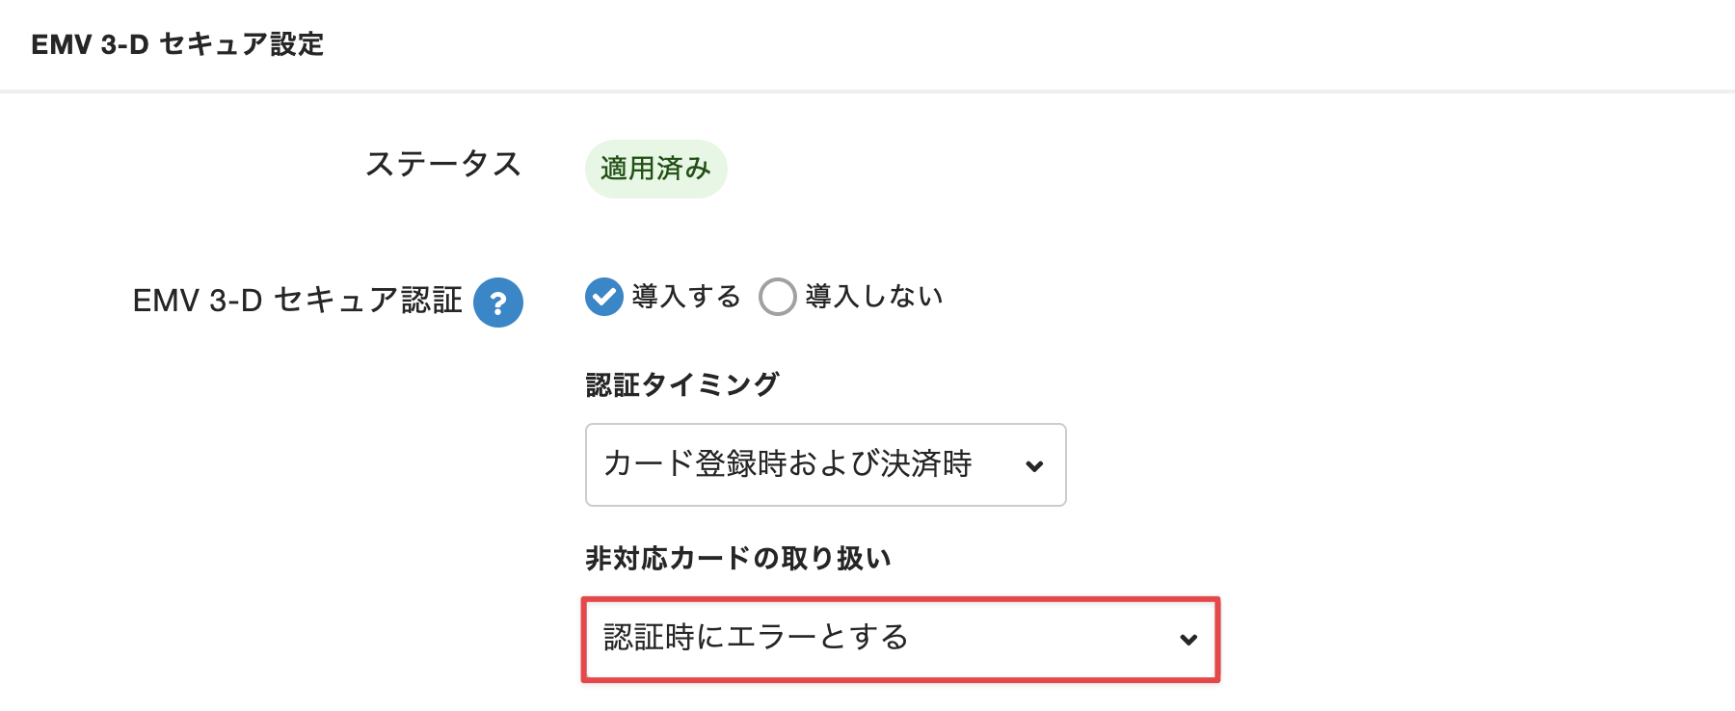The width and height of the screenshot is (1735, 711).
Task: Click the 非対応カードの取り扱い heading
Action: [x=738, y=558]
